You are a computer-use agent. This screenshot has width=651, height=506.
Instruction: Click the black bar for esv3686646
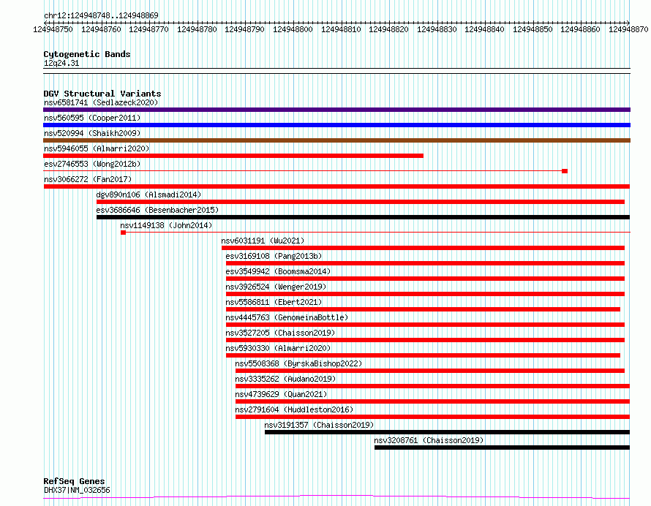363,217
